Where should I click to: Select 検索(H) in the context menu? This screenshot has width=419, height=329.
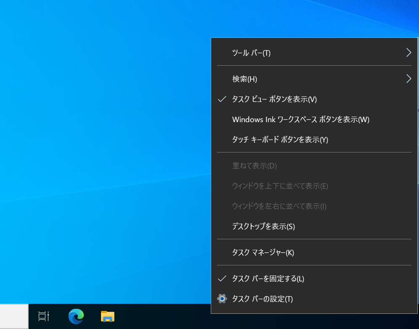coord(244,79)
